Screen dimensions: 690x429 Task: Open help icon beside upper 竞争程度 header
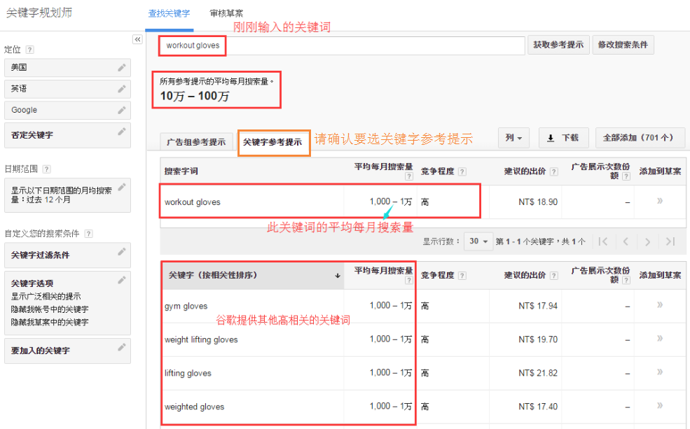click(x=462, y=172)
